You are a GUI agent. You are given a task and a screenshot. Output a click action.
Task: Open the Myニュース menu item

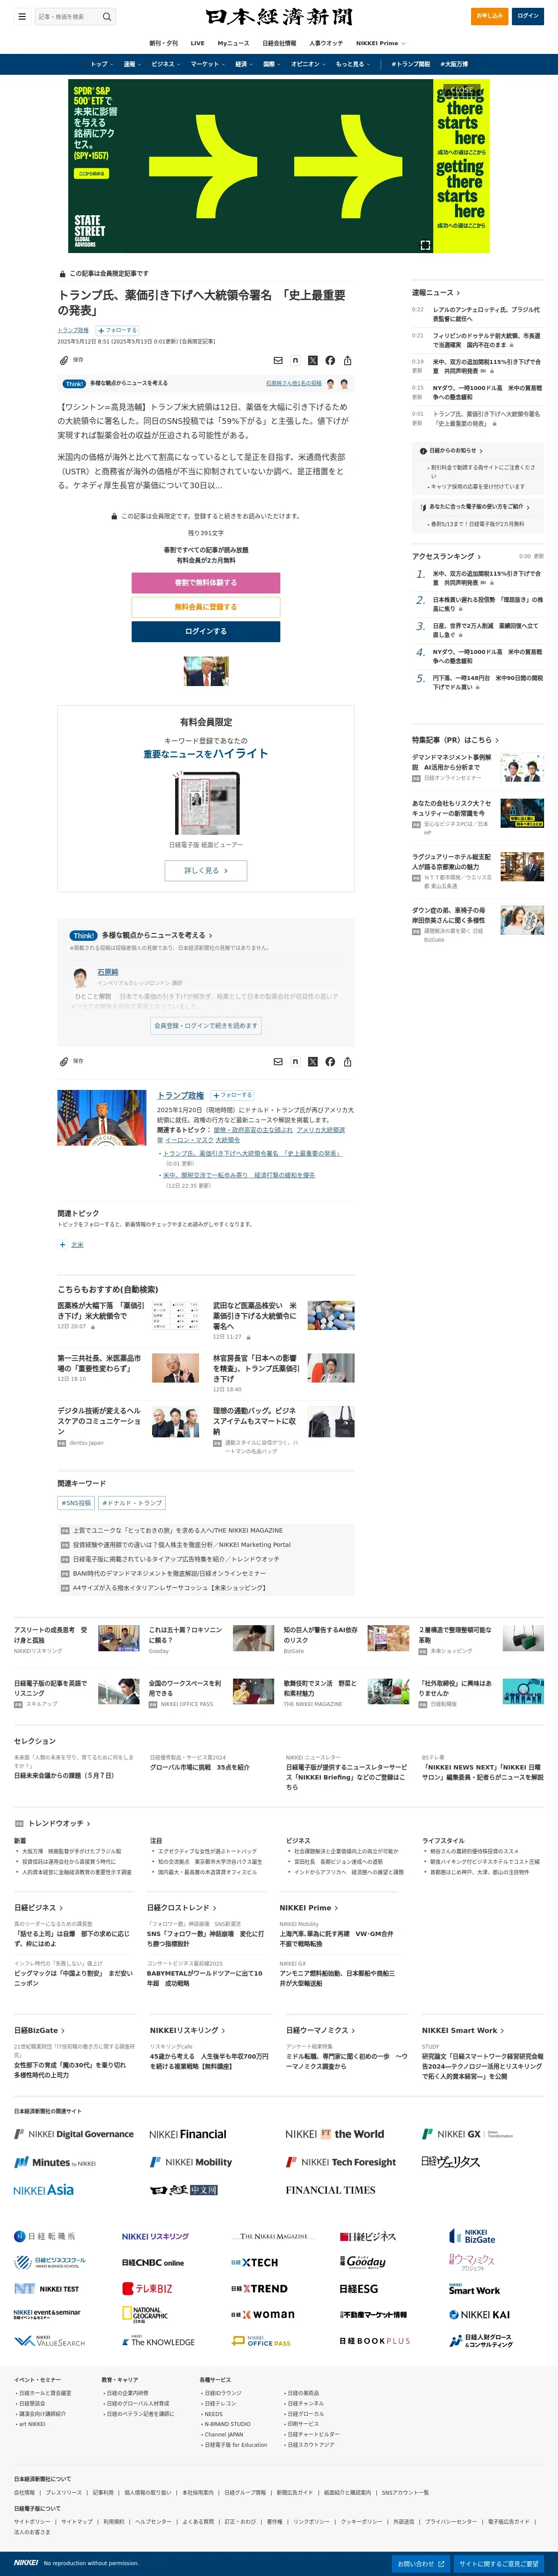(233, 43)
